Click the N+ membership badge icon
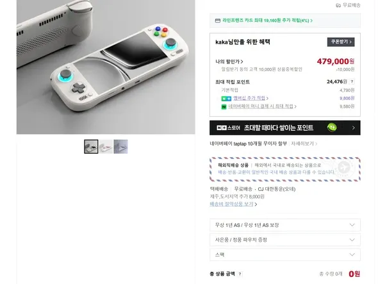Screen dimensions: 378x284 [x=226, y=99]
